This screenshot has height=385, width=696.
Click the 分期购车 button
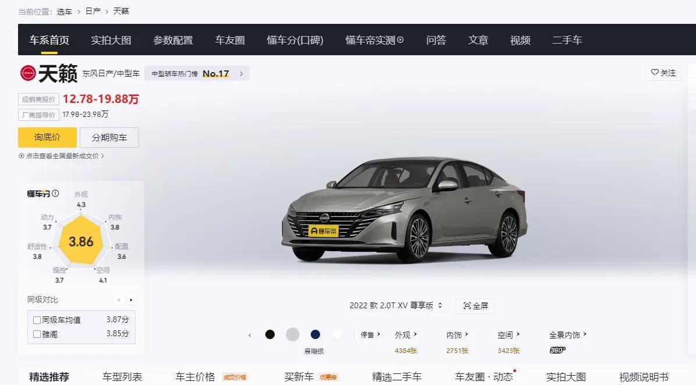click(109, 137)
